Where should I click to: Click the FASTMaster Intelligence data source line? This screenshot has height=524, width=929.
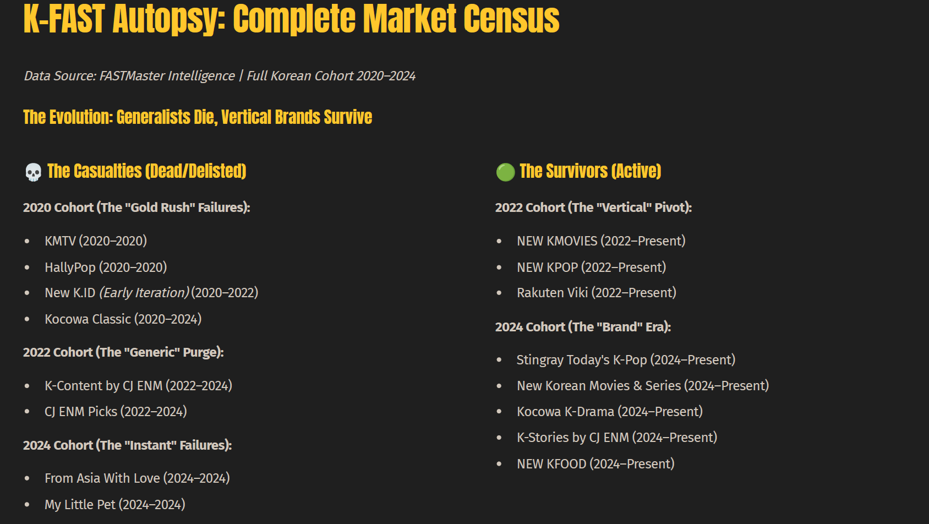click(220, 76)
